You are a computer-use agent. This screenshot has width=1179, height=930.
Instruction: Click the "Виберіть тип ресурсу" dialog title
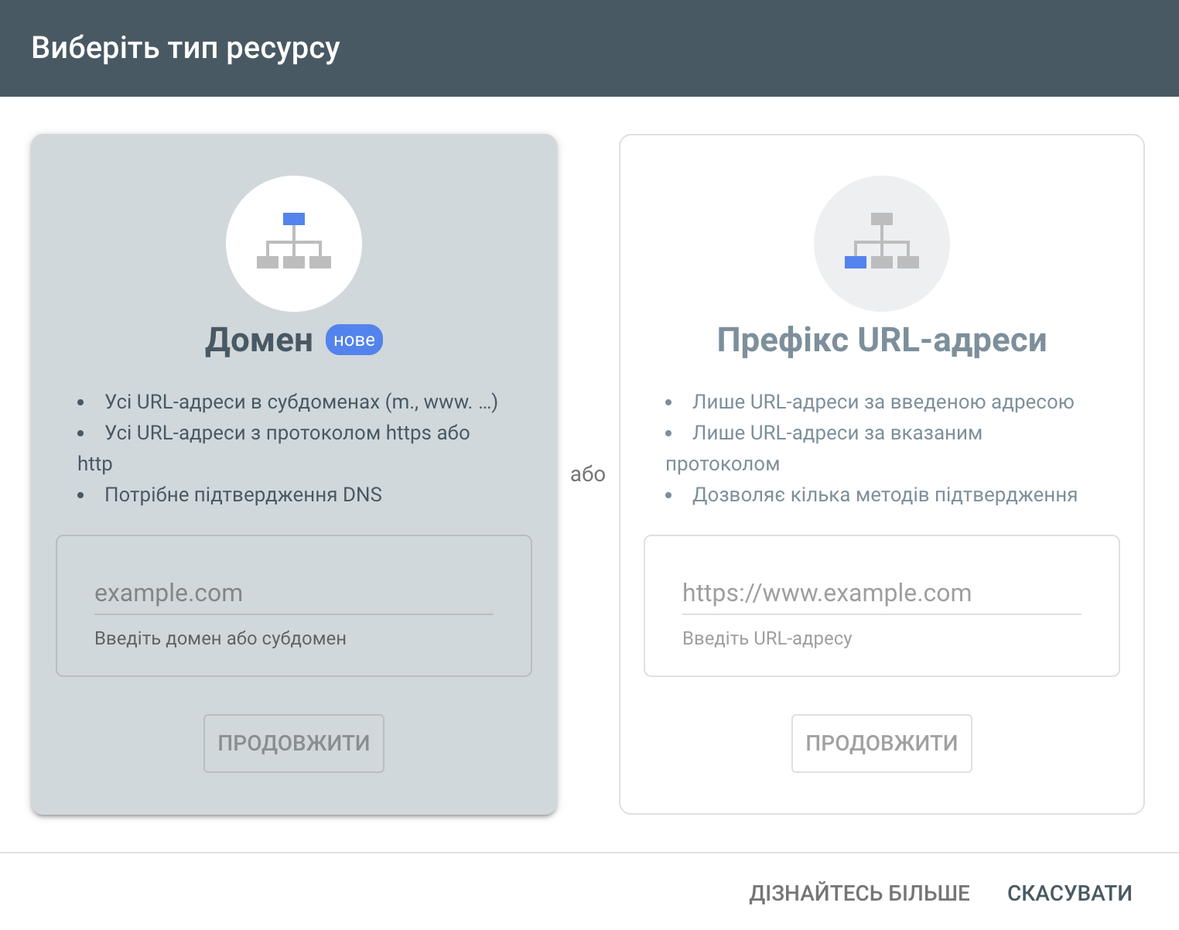[186, 48]
